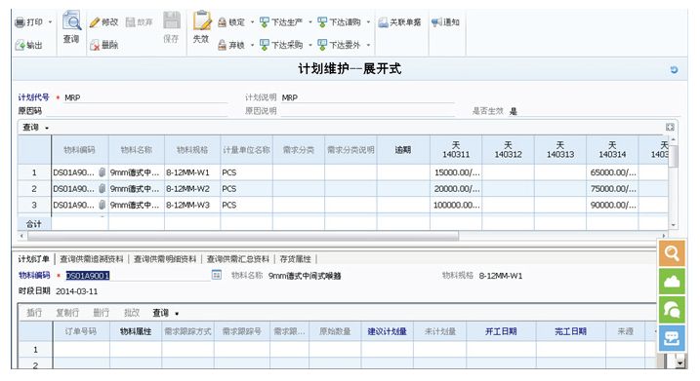The image size is (700, 381).
Task: Click the 下达委外 release outsourcing icon
Action: [x=322, y=45]
